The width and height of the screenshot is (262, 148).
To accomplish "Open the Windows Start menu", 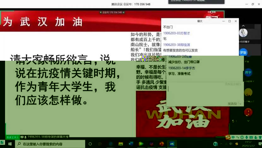I will 10,144.
